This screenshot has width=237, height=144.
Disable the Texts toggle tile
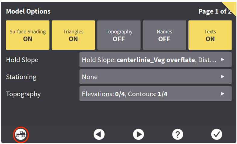[210, 35]
